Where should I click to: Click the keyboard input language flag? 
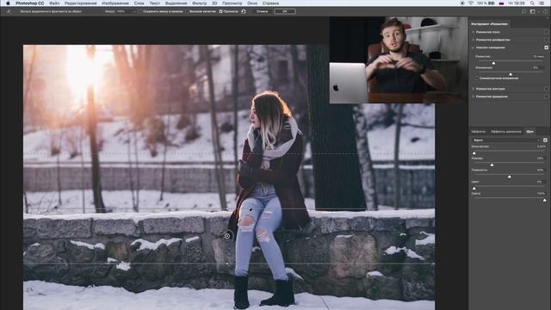501,3
